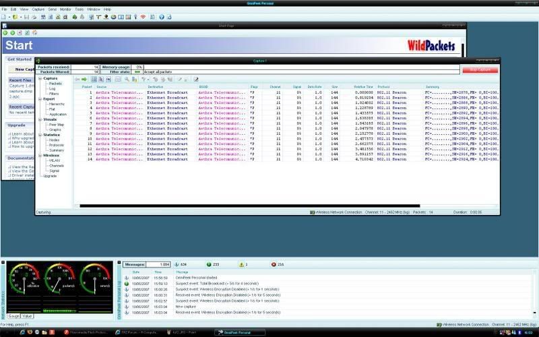539x337 pixels.
Task: Collapse the Wireless tree node
Action: pos(39,154)
